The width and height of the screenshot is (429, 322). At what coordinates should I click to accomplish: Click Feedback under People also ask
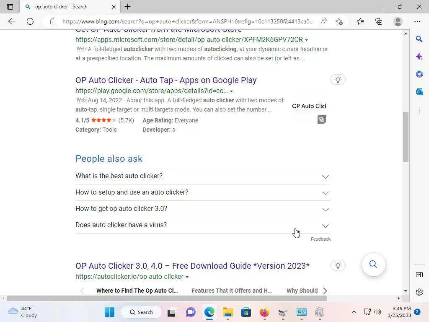click(x=320, y=239)
